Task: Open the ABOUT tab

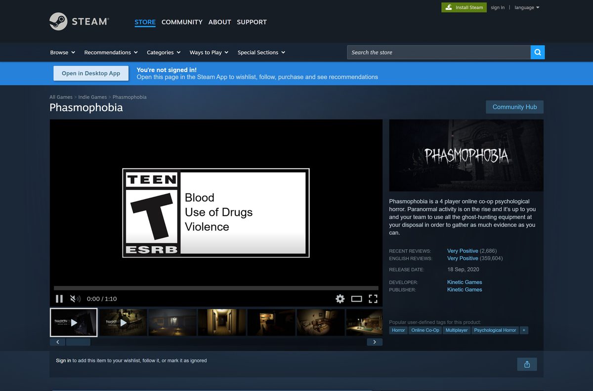Action: 219,22
